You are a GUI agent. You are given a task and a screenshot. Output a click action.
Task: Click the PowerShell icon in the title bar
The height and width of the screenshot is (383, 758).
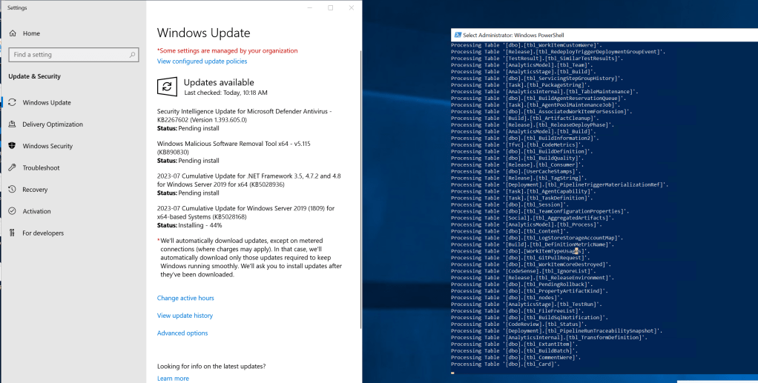pyautogui.click(x=458, y=35)
